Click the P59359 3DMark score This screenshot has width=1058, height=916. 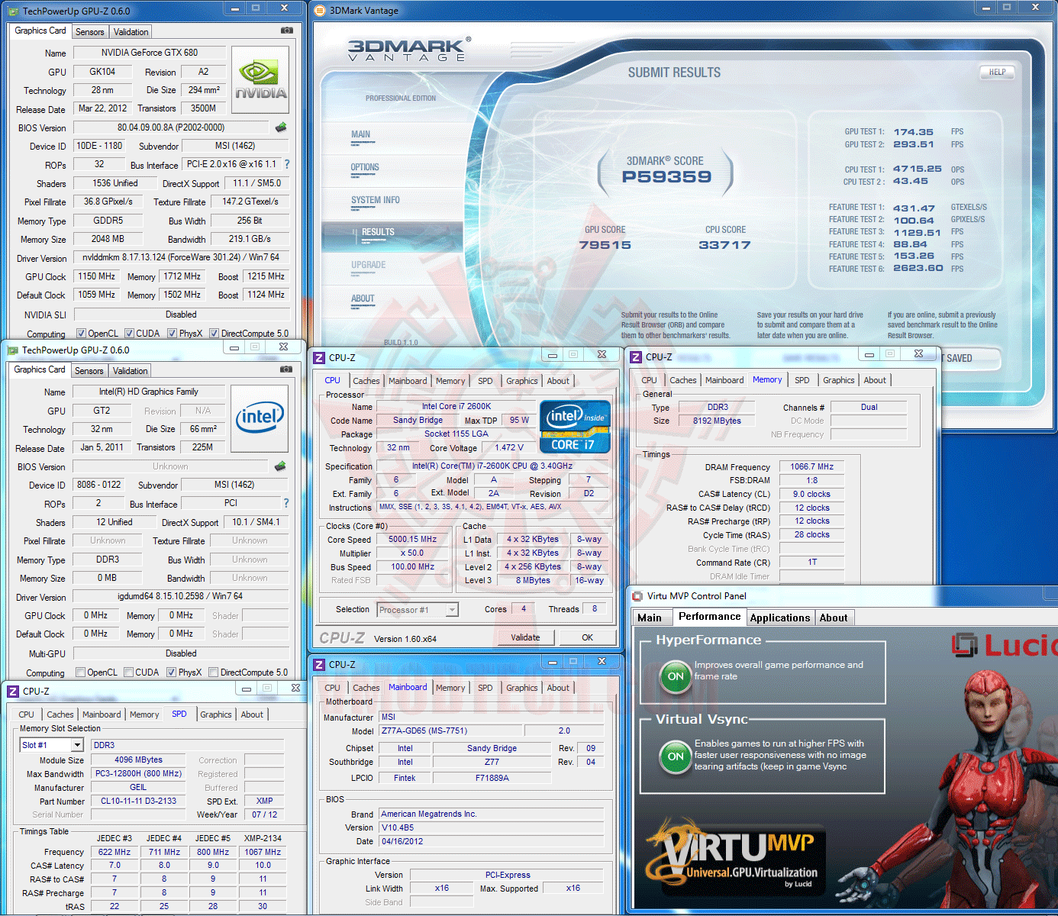pos(666,177)
